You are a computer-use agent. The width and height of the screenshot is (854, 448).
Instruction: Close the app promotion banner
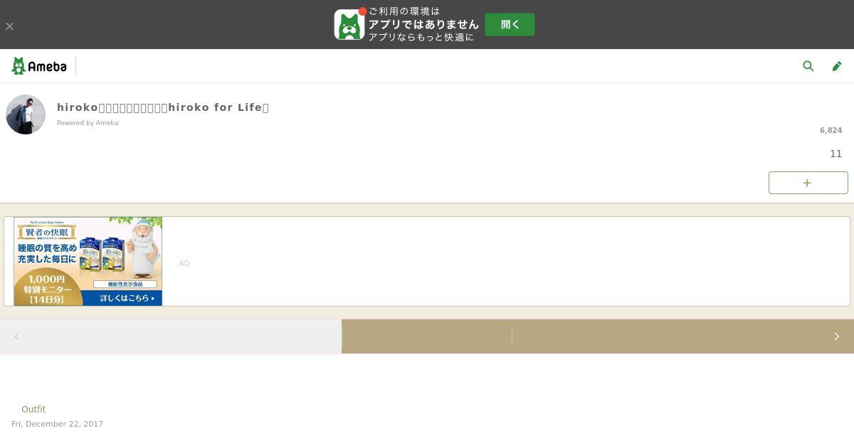coord(9,26)
